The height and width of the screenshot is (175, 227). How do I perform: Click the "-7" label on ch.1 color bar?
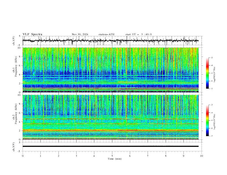pyautogui.click(x=211, y=89)
